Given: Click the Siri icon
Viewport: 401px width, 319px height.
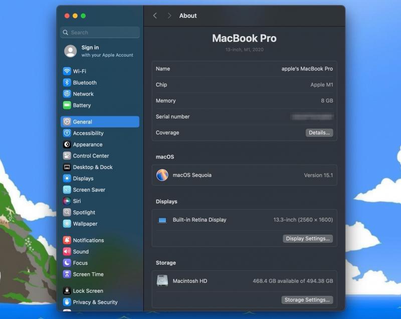Looking at the screenshot, I should pos(67,201).
